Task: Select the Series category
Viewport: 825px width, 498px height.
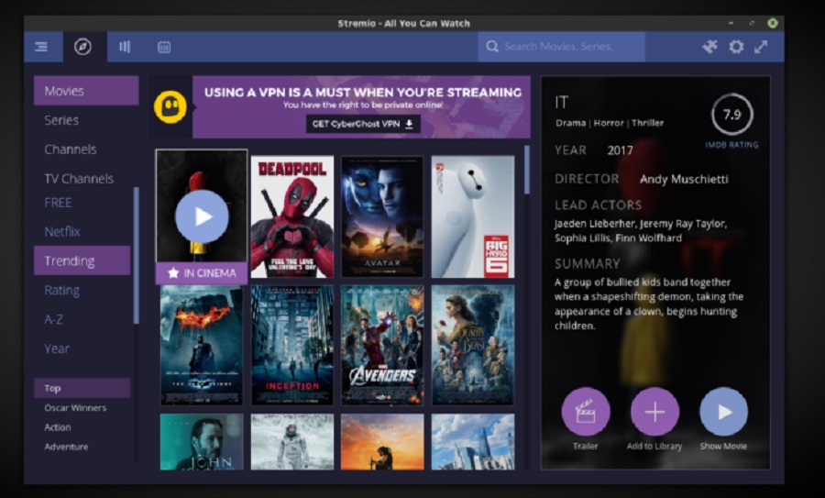Action: [x=61, y=120]
